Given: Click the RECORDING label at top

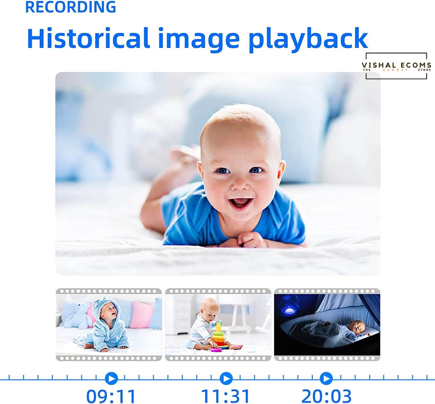Looking at the screenshot, I should click(70, 7).
